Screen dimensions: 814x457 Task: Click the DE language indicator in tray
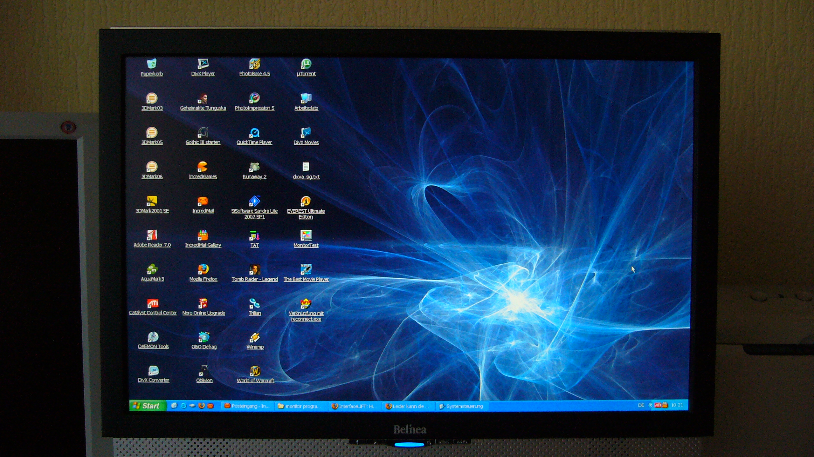tap(641, 405)
